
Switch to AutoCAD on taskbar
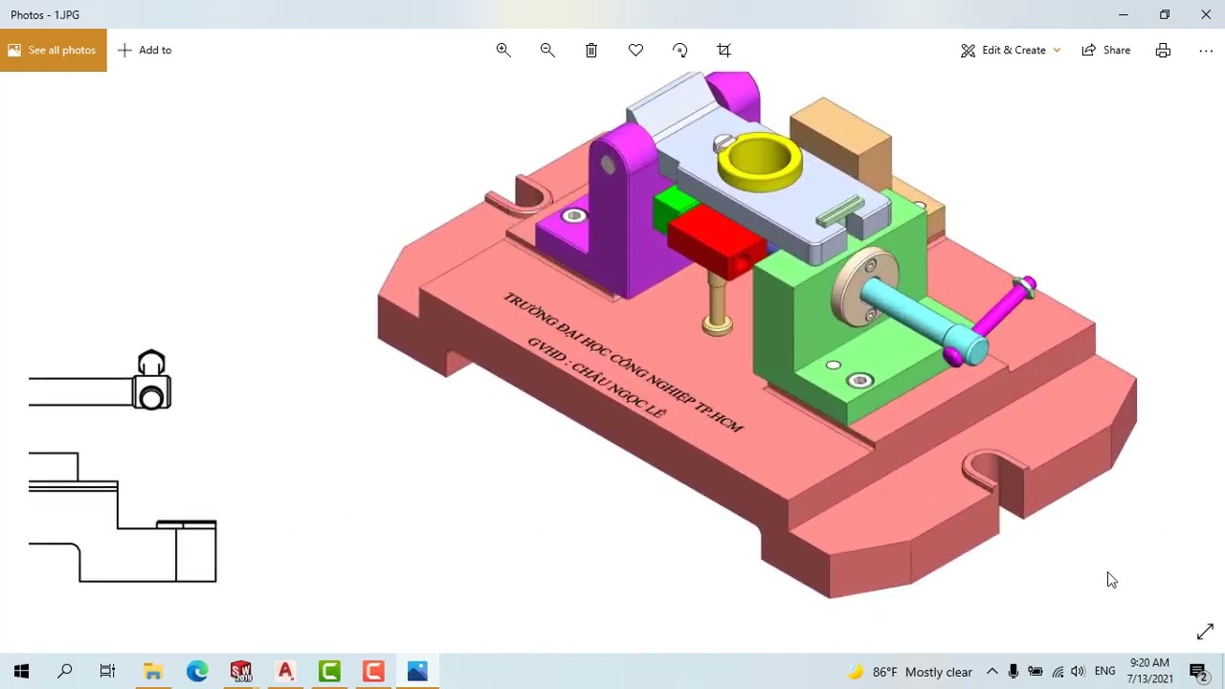point(285,672)
